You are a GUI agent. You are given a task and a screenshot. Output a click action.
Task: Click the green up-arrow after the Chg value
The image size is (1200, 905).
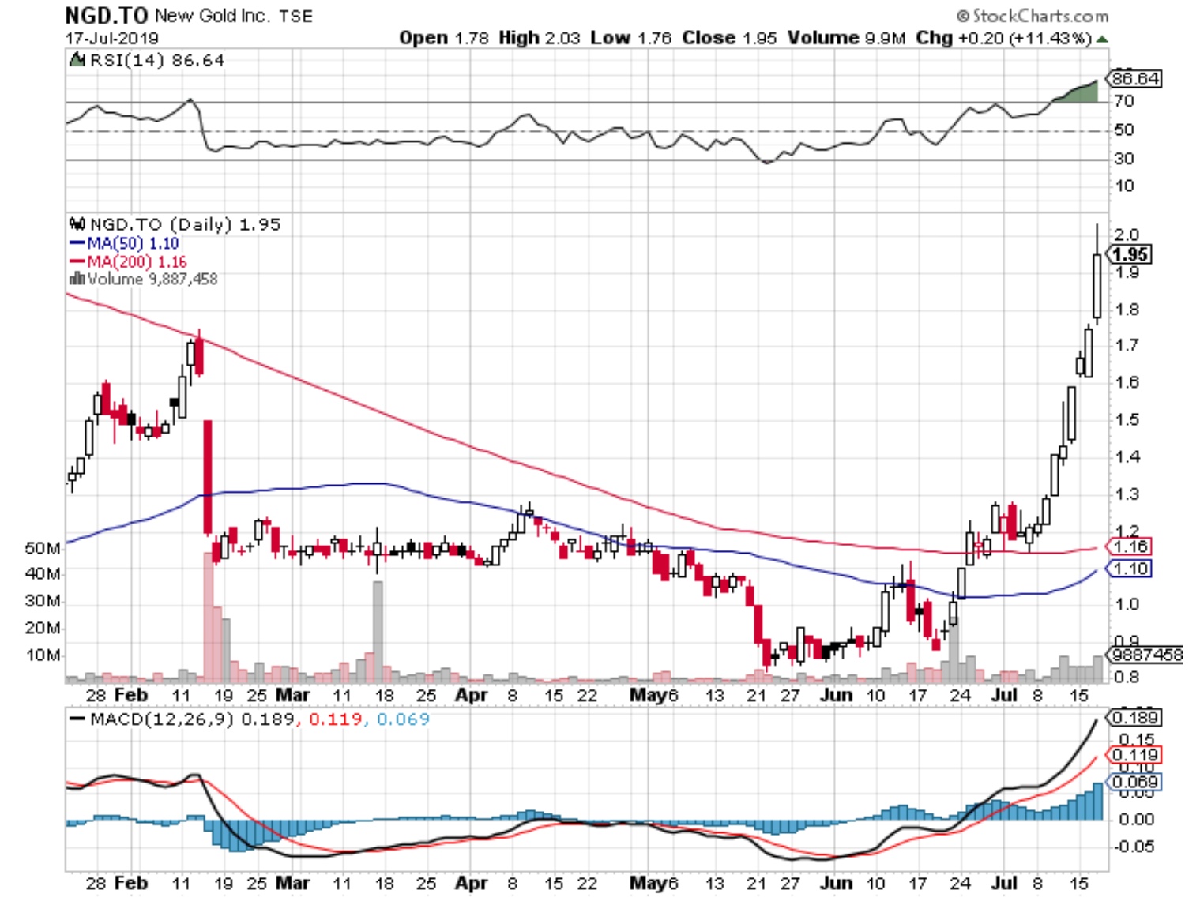coord(1102,39)
